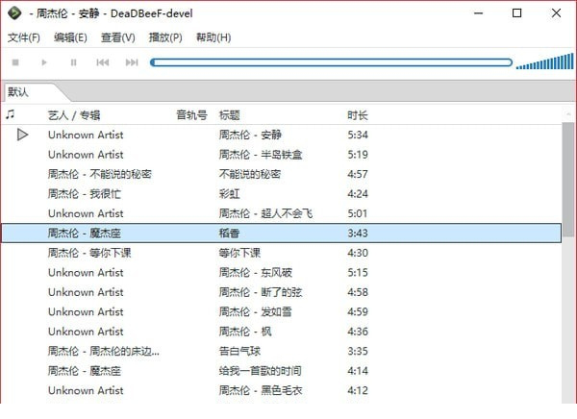The image size is (577, 419).
Task: Select track 周杰伦 - 黑色毛衣
Action: [x=261, y=391]
